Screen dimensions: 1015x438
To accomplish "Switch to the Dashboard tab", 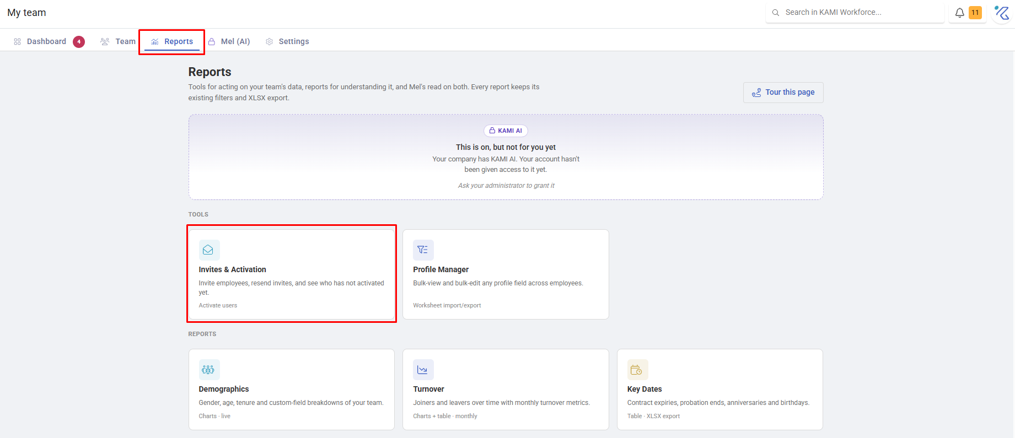I will click(49, 41).
